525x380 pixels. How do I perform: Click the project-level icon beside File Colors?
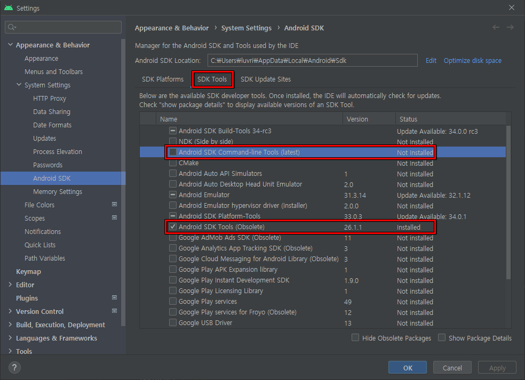(x=115, y=204)
